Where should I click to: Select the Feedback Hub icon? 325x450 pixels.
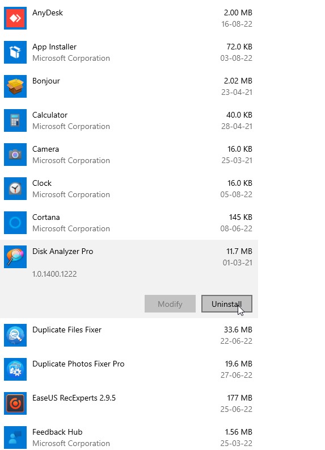15,438
